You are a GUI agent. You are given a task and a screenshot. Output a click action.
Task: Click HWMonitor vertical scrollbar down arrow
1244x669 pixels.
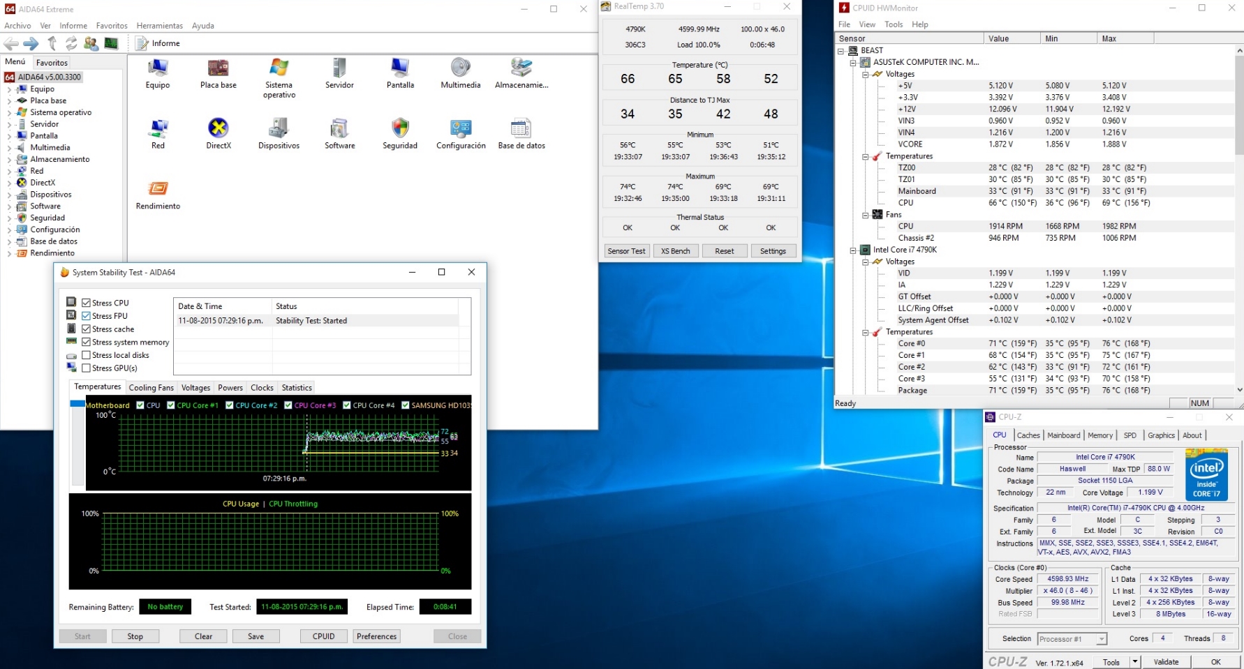click(x=1239, y=390)
